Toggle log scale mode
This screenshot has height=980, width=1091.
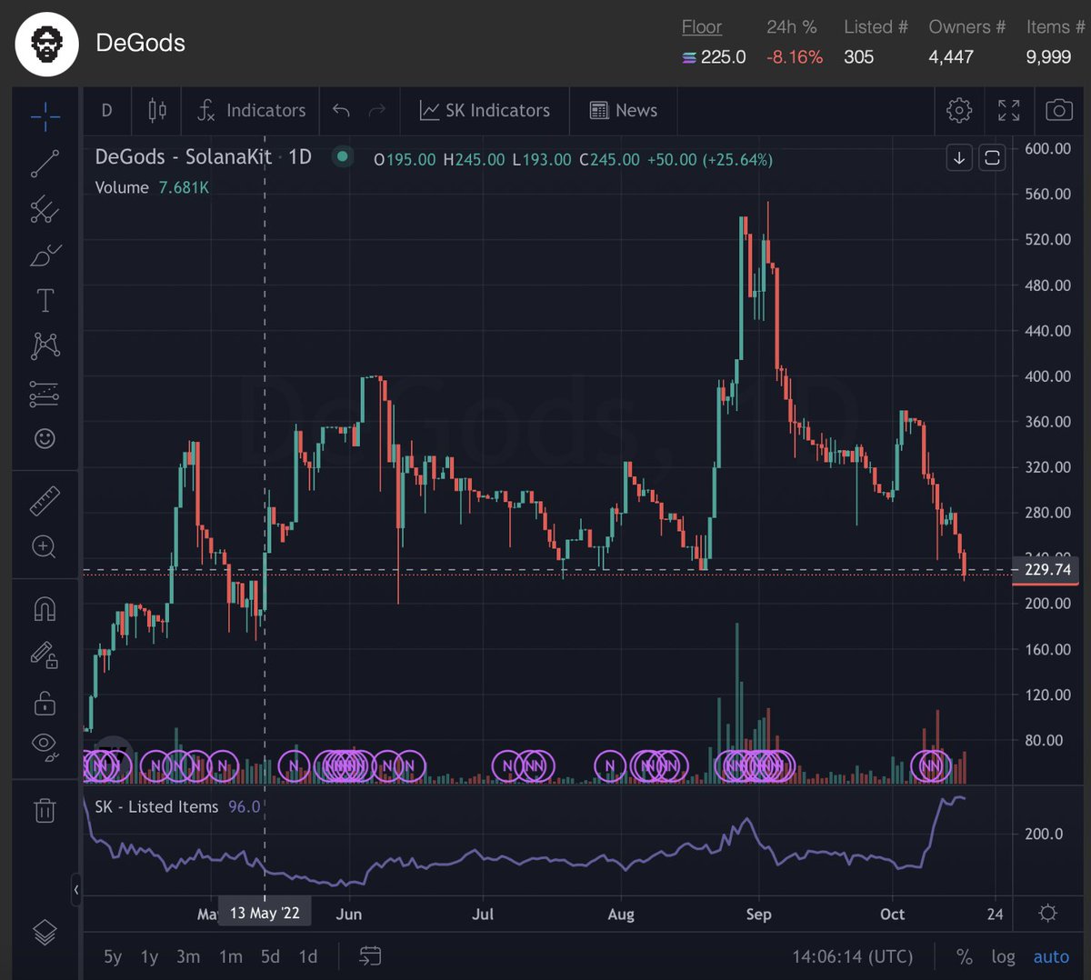(x=1004, y=956)
